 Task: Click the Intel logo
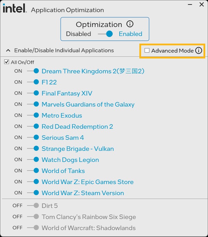pos(15,8)
